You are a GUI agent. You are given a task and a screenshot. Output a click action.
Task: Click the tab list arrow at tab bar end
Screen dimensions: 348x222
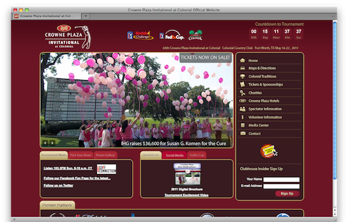pos(333,16)
